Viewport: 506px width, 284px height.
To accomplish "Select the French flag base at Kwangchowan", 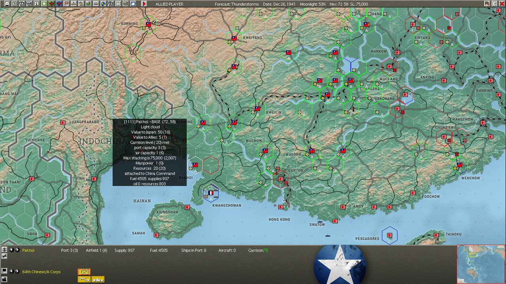I will pos(211,193).
